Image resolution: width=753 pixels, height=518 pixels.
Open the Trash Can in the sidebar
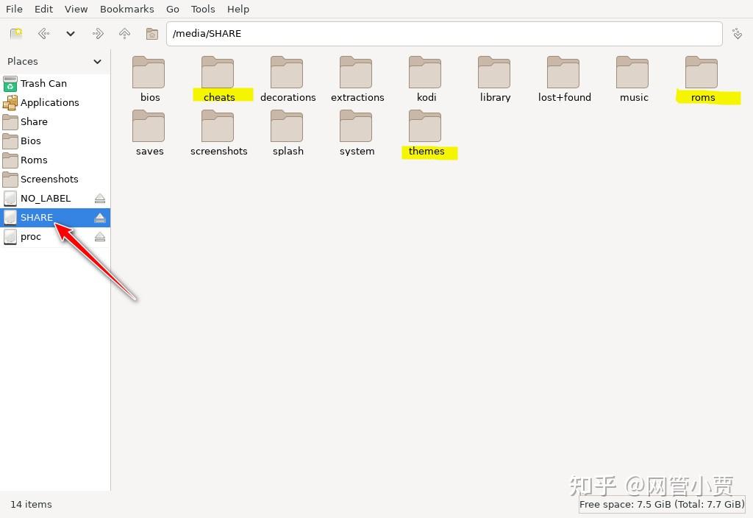pyautogui.click(x=44, y=83)
